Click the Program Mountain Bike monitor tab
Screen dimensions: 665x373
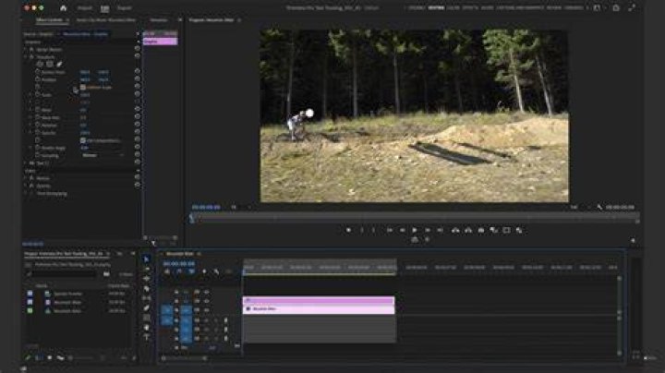pos(212,20)
